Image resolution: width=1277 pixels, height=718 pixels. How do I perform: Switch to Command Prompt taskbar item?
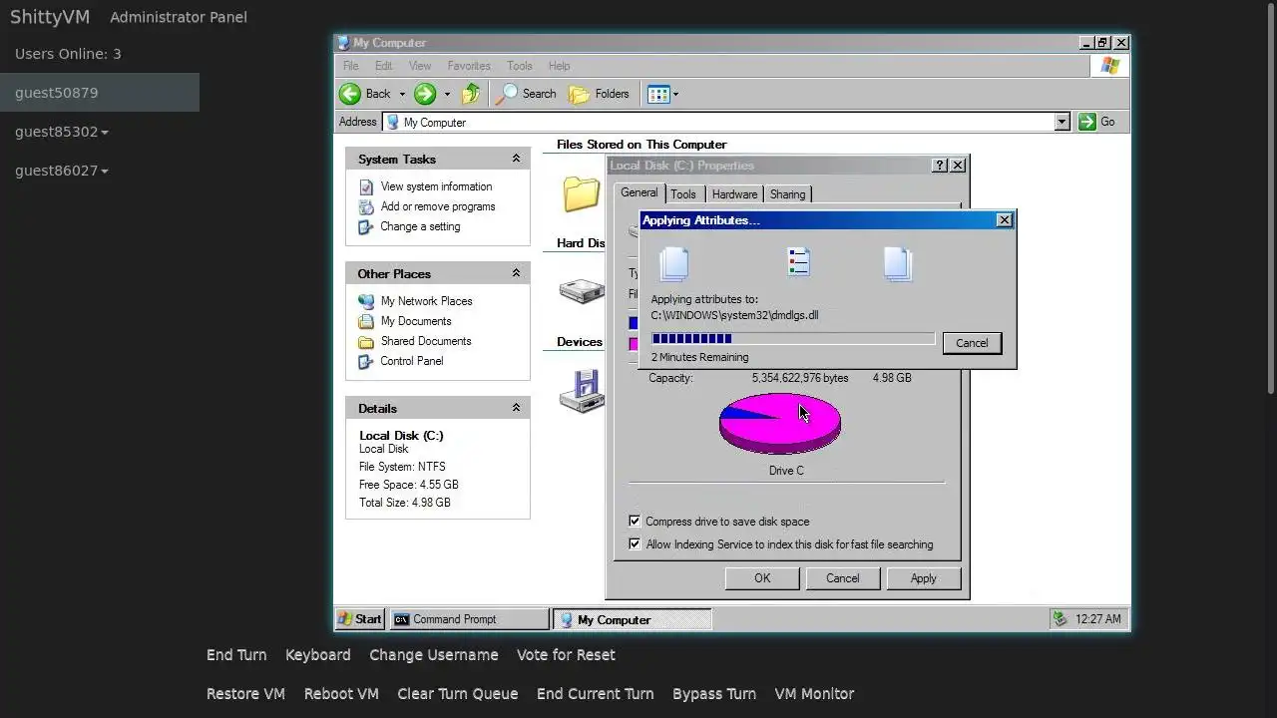point(469,619)
